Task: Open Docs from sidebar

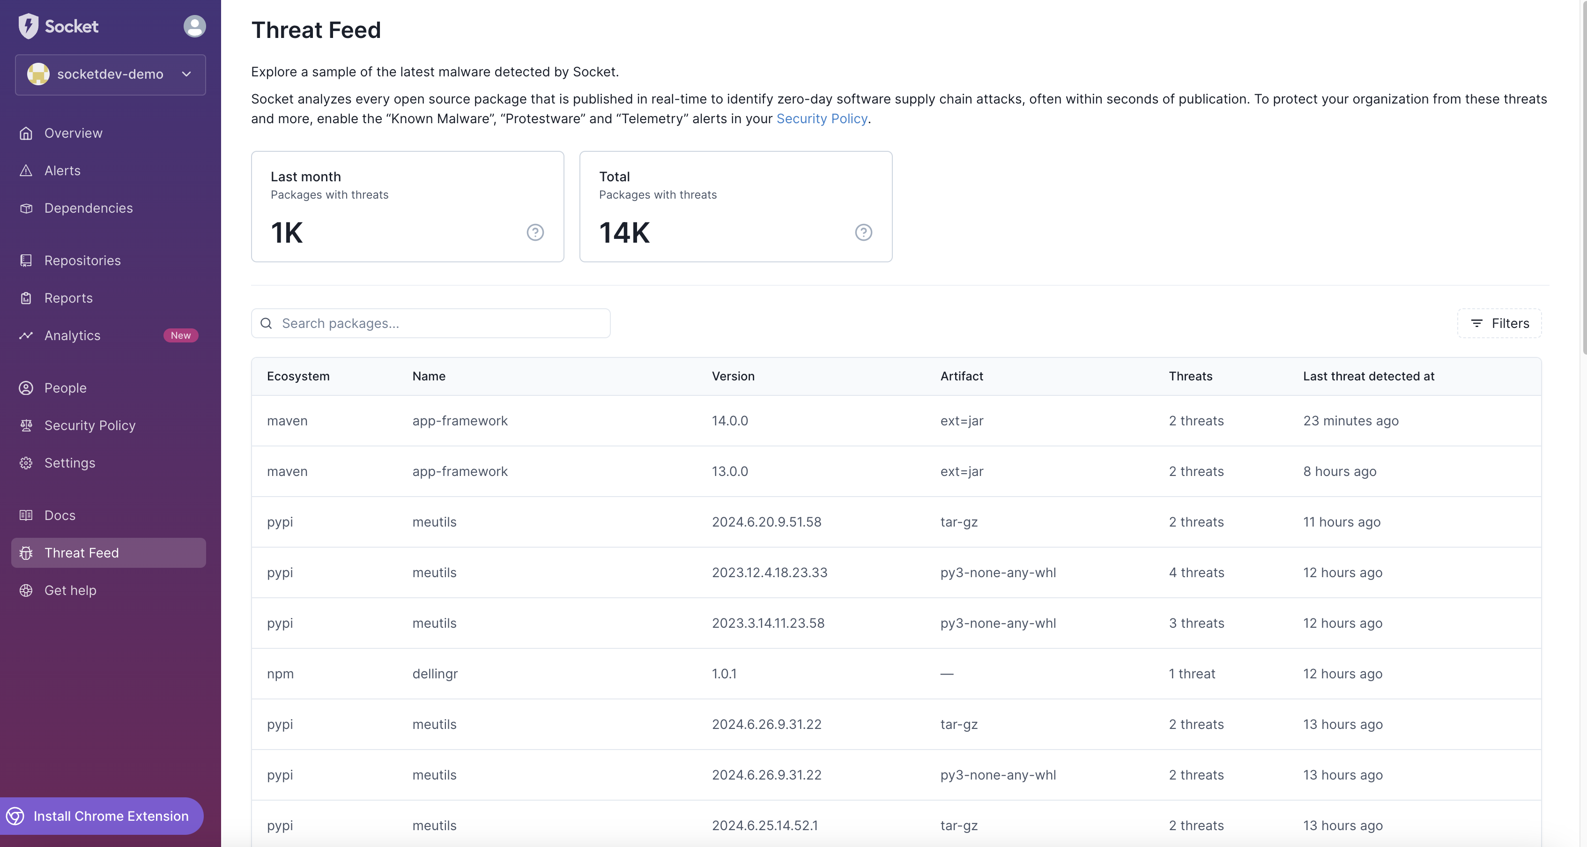Action: [x=108, y=516]
